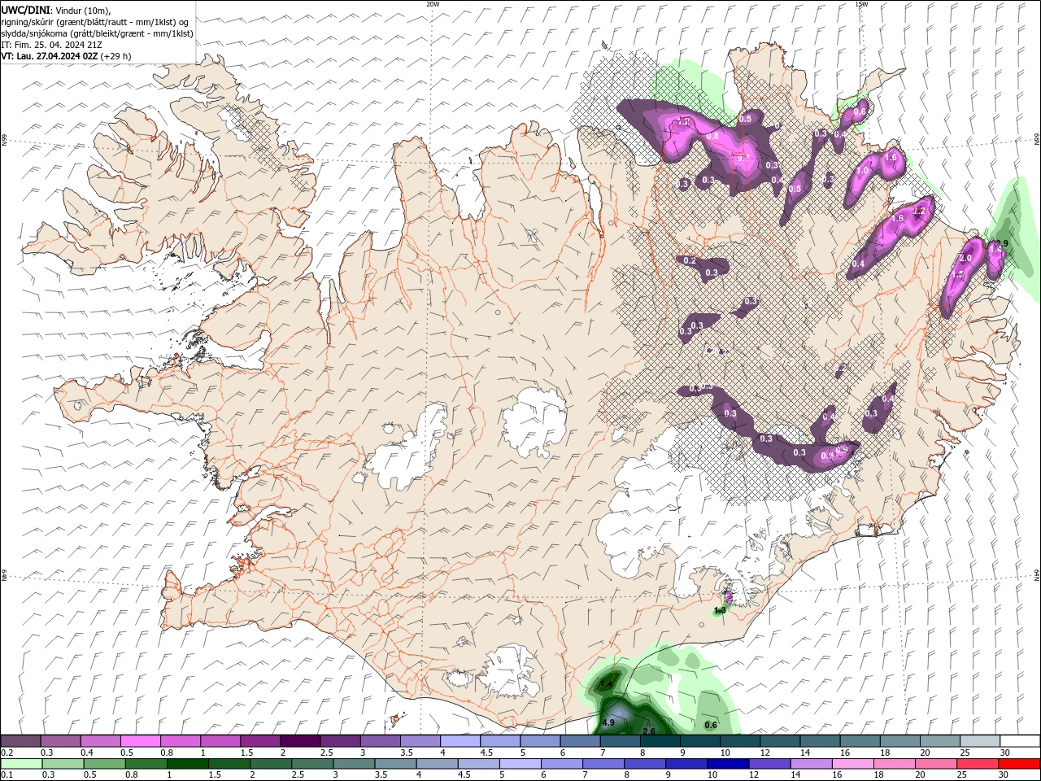This screenshot has width=1041, height=781.
Task: Click the pale grey 25 mm snow swatch
Action: point(980,741)
